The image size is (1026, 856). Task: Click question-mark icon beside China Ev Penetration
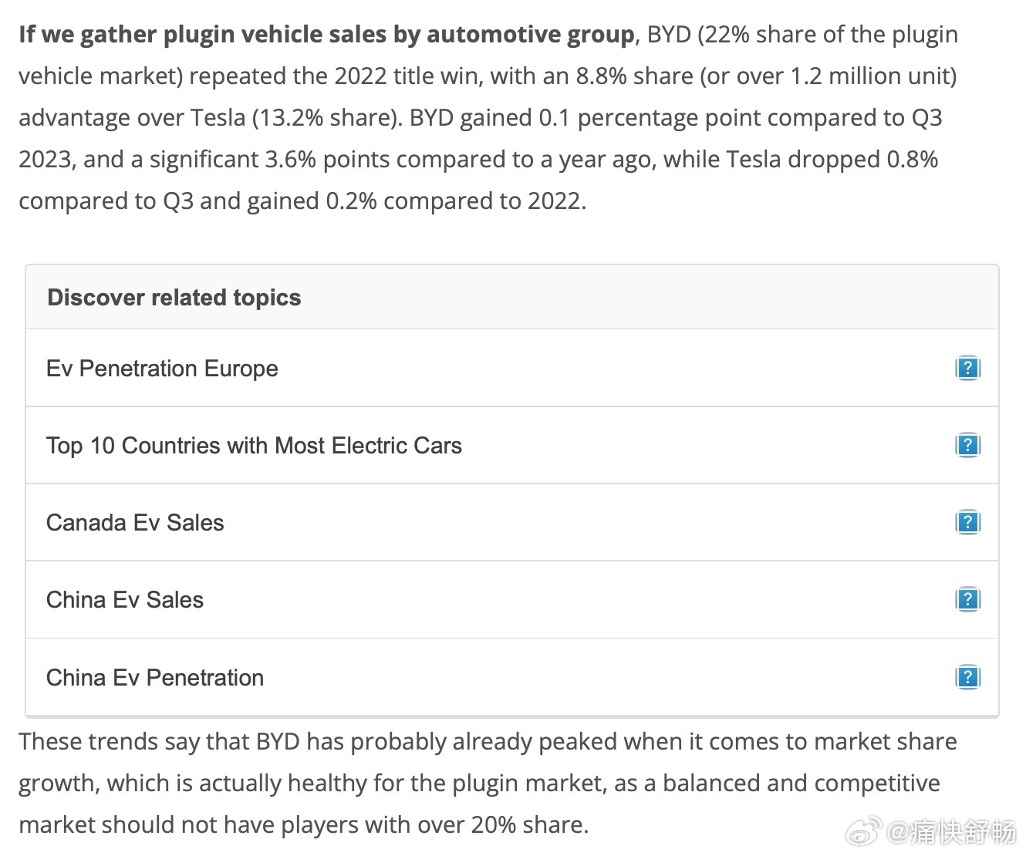(x=967, y=677)
